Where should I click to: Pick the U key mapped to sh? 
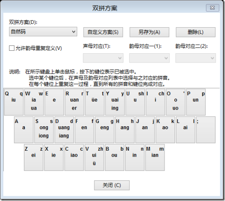point(135,102)
